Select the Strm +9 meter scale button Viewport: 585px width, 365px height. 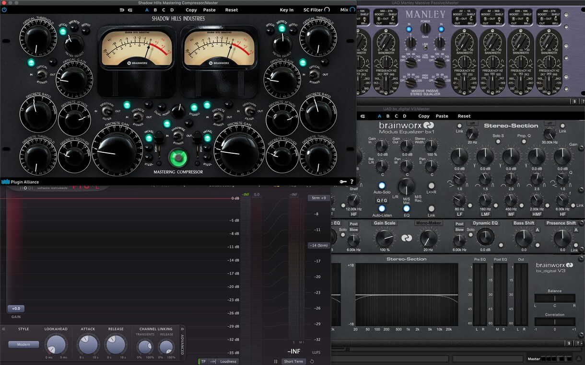(318, 198)
